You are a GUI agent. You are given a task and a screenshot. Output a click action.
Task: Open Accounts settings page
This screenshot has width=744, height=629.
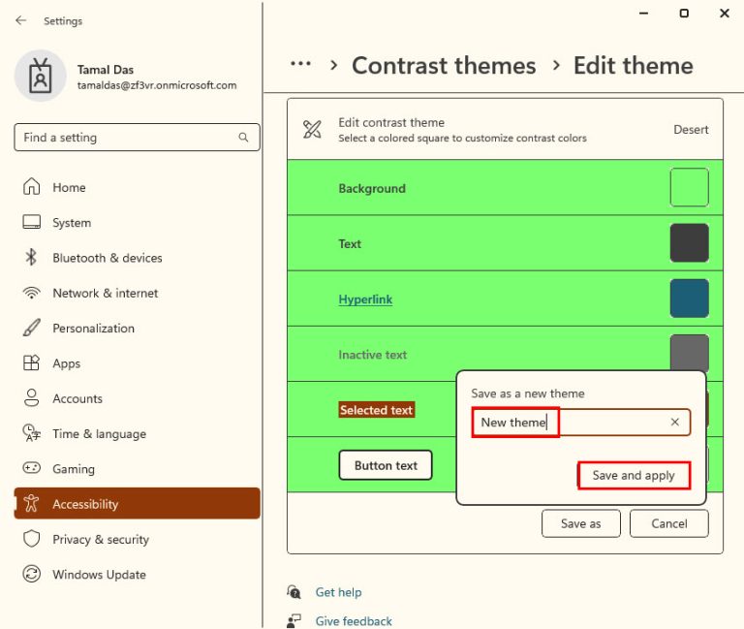click(138, 397)
